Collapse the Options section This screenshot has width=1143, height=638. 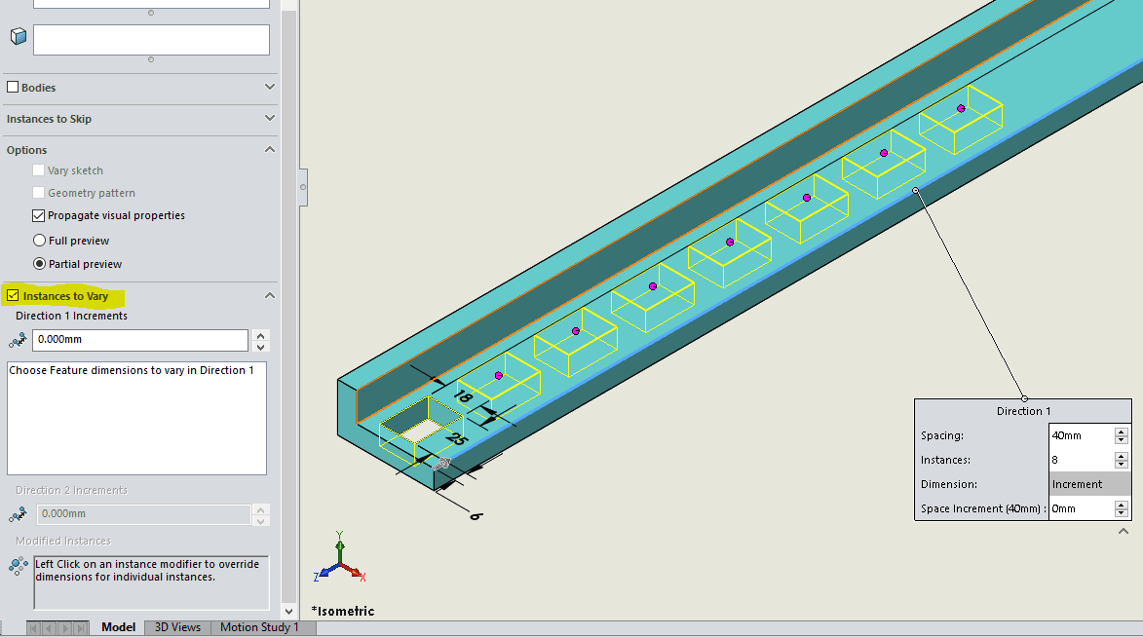(x=270, y=149)
